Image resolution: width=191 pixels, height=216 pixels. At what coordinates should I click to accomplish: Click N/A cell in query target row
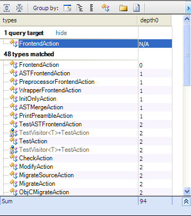coord(155,44)
